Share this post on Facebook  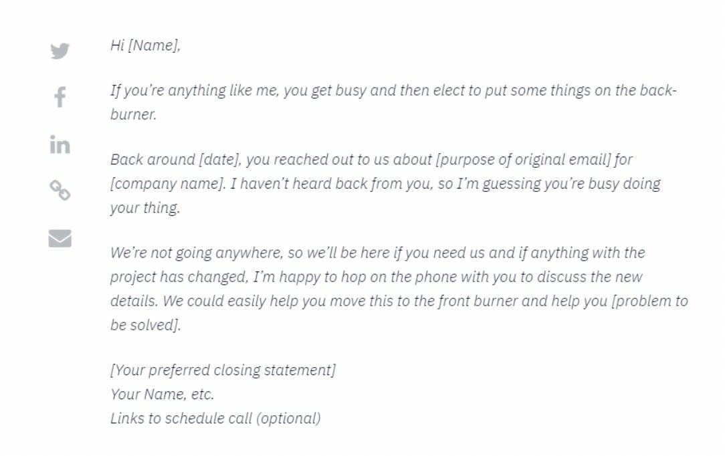coord(60,98)
